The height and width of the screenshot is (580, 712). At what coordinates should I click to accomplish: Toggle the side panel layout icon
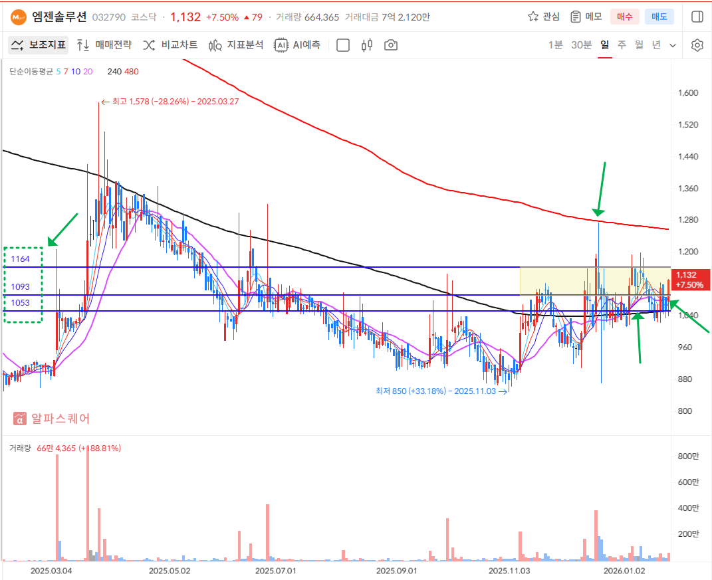coord(697,17)
